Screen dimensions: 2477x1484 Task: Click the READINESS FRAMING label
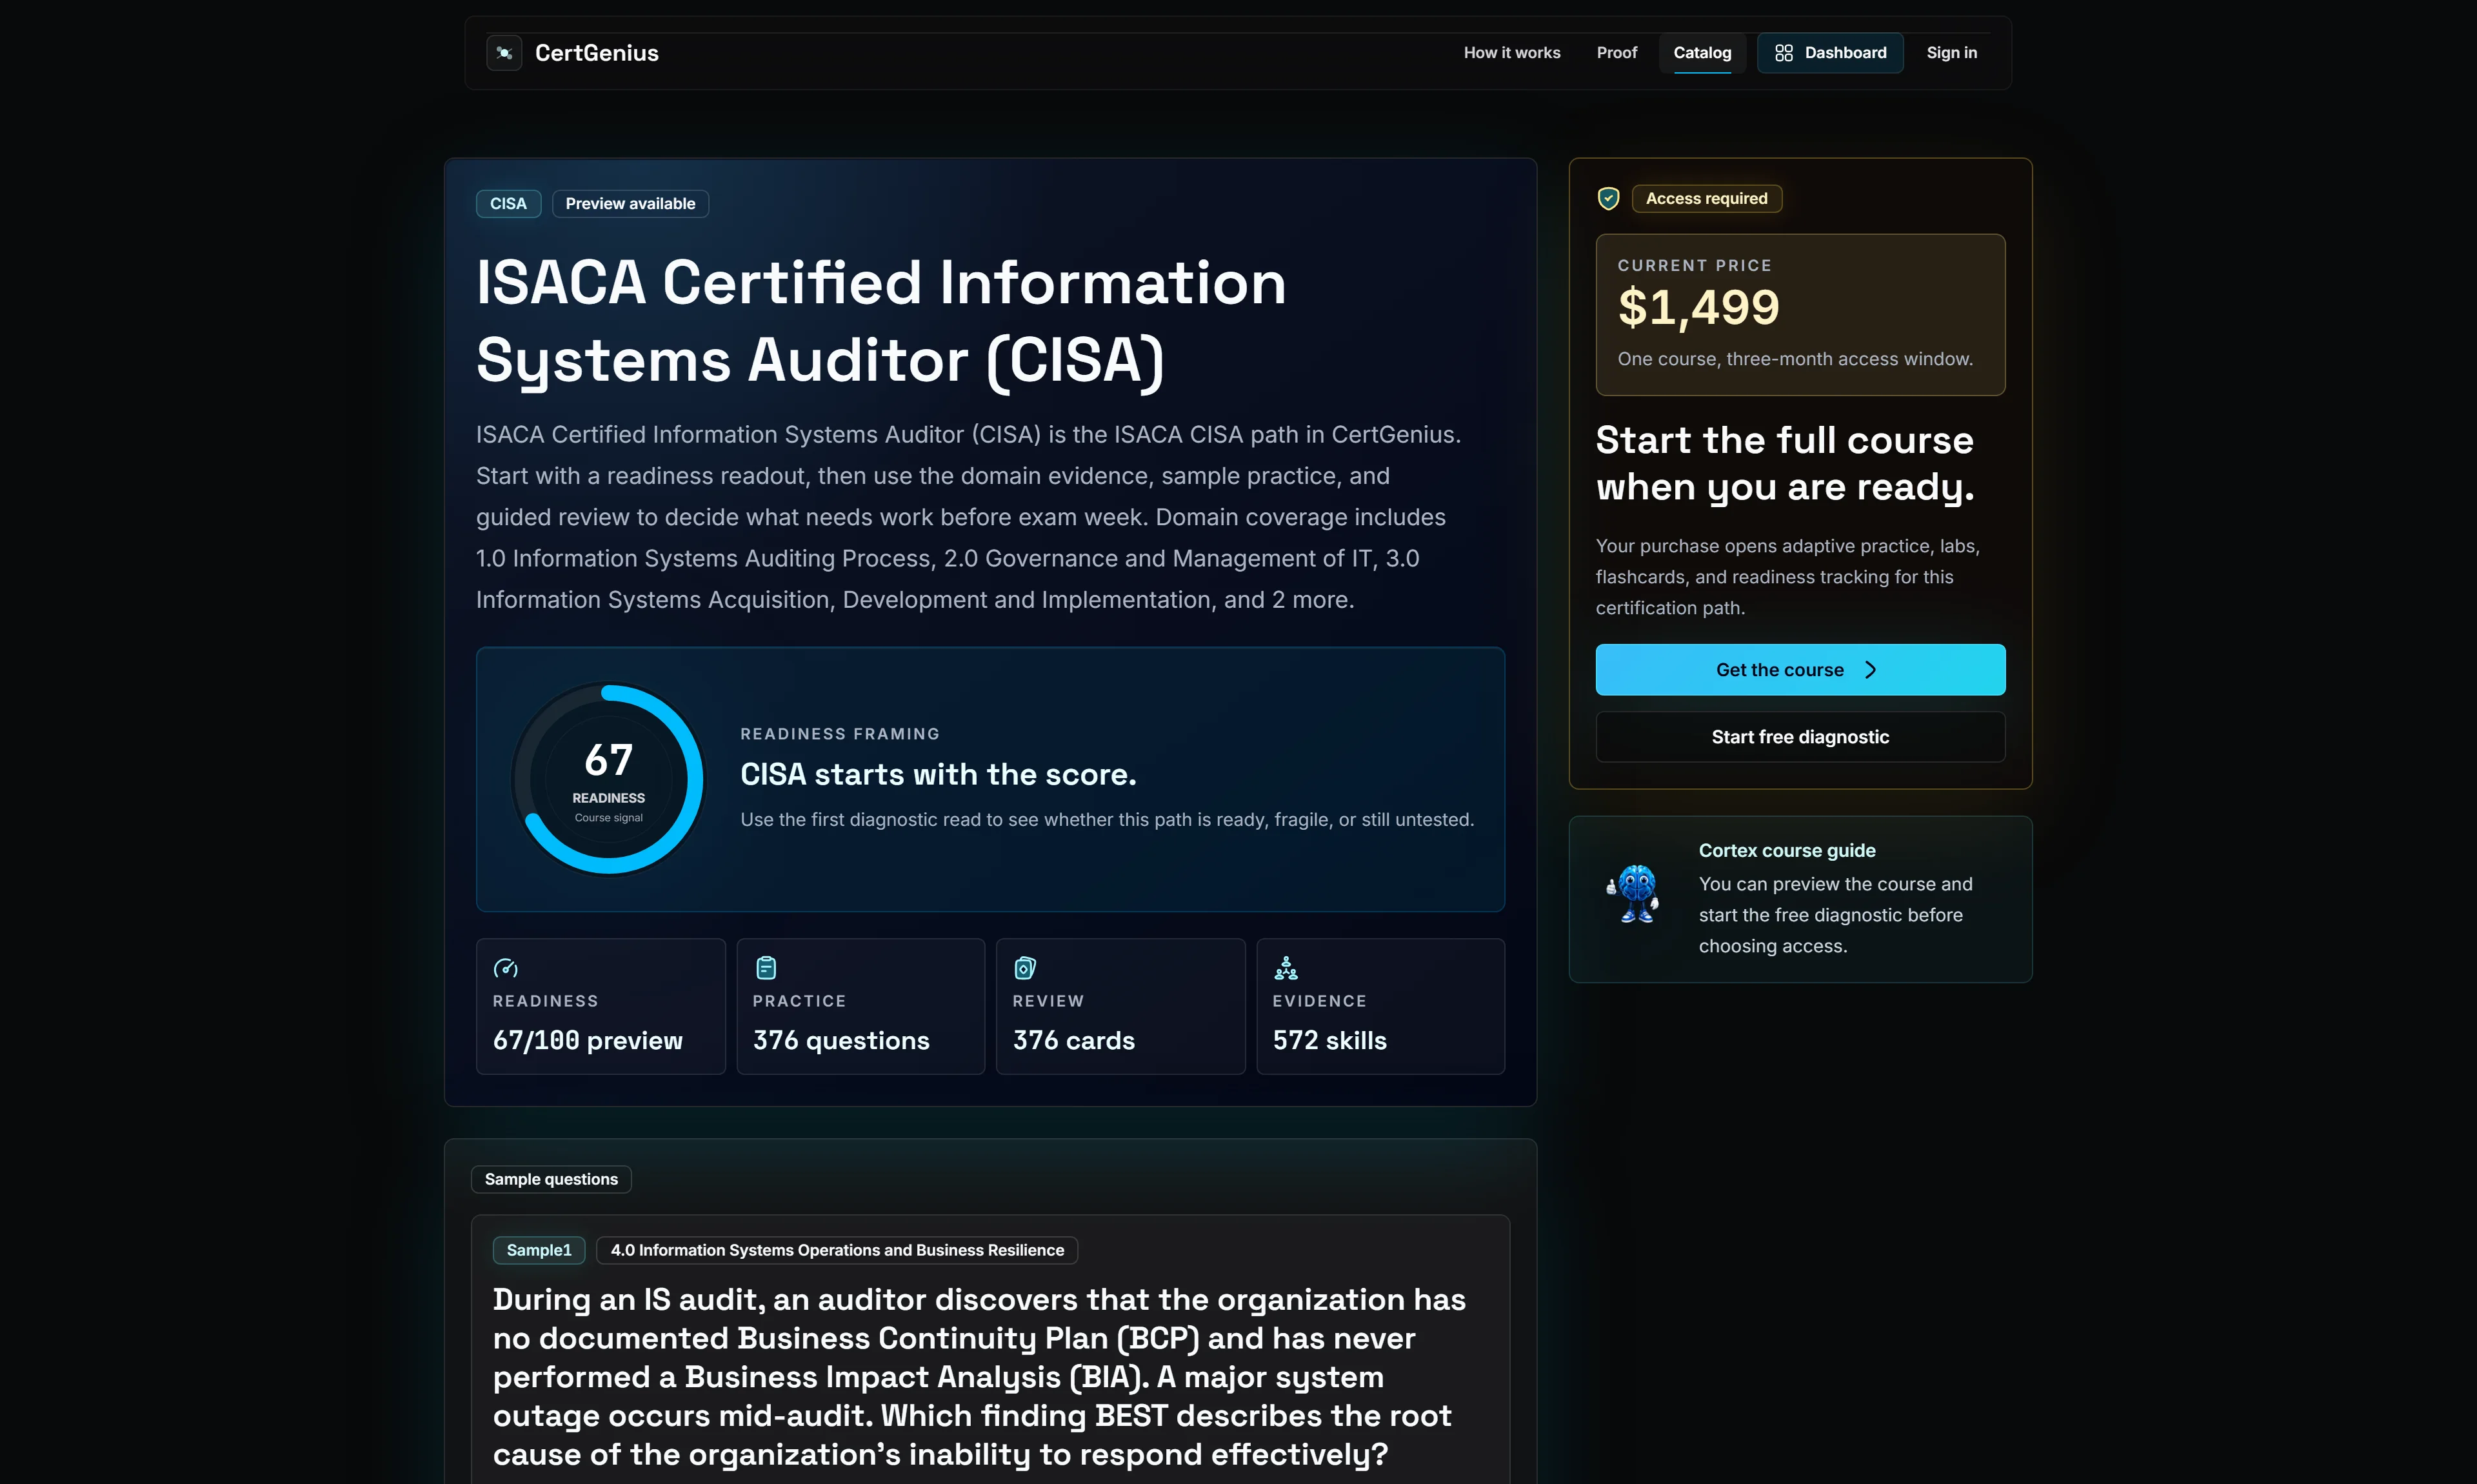coord(840,734)
